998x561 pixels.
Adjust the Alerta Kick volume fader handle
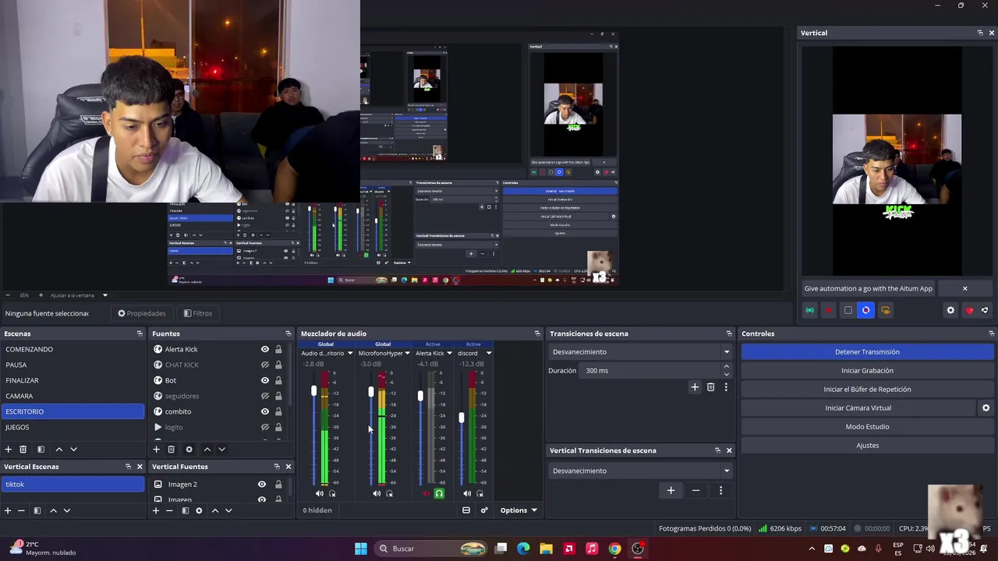(420, 397)
